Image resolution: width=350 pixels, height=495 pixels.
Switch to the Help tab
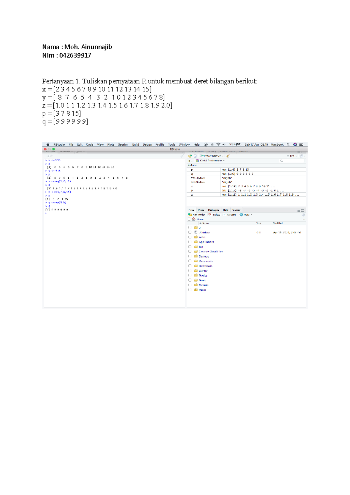coord(226,210)
